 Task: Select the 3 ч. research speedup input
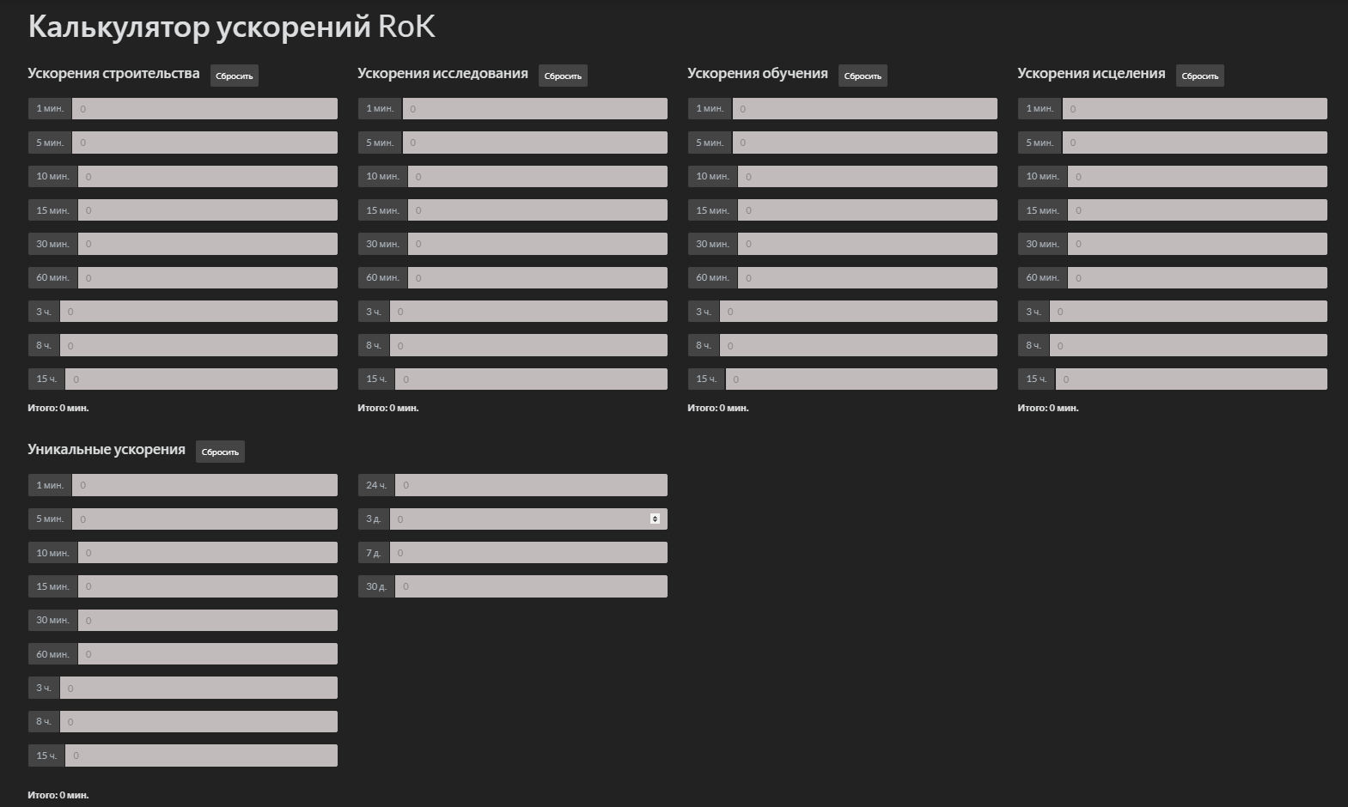point(528,312)
